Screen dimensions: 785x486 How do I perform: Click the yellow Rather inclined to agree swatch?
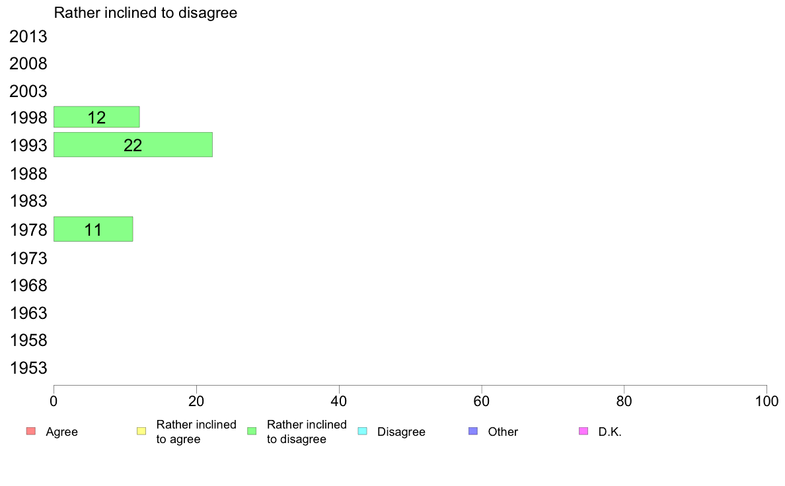pos(141,431)
